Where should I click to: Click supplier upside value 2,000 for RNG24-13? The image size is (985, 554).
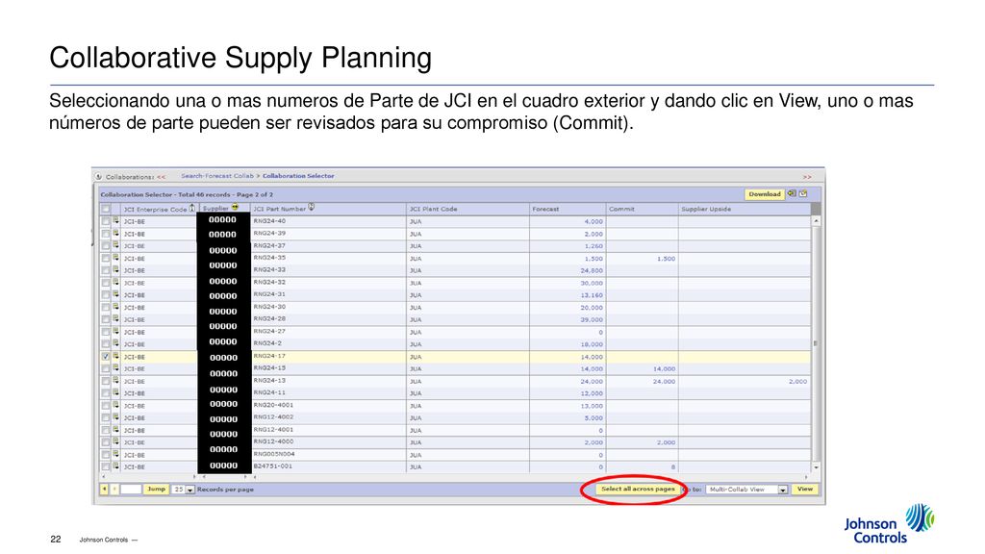point(797,381)
